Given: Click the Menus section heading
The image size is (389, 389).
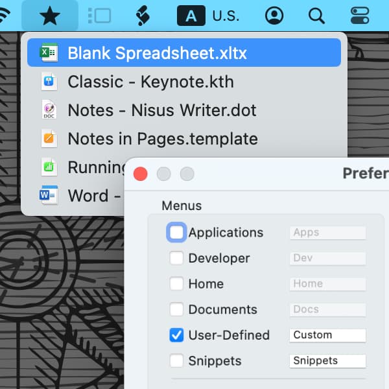Looking at the screenshot, I should [182, 206].
